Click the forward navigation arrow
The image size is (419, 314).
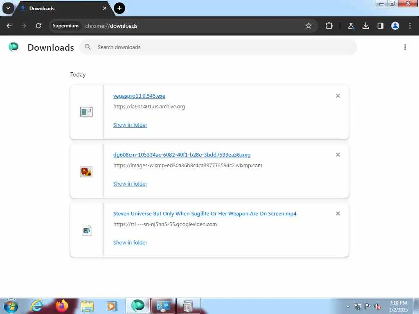(x=24, y=26)
